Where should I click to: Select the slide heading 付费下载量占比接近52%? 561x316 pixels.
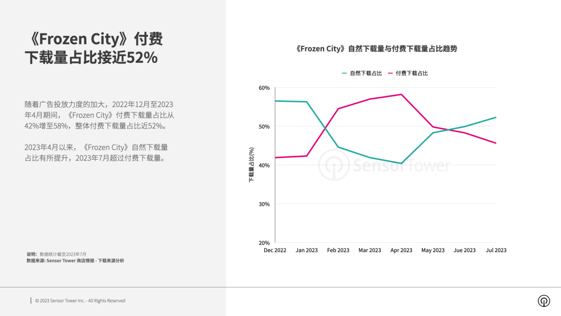pos(94,48)
